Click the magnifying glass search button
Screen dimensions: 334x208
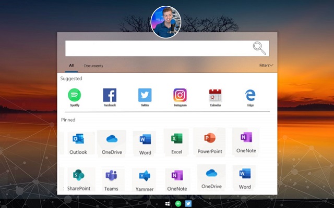[x=259, y=48]
